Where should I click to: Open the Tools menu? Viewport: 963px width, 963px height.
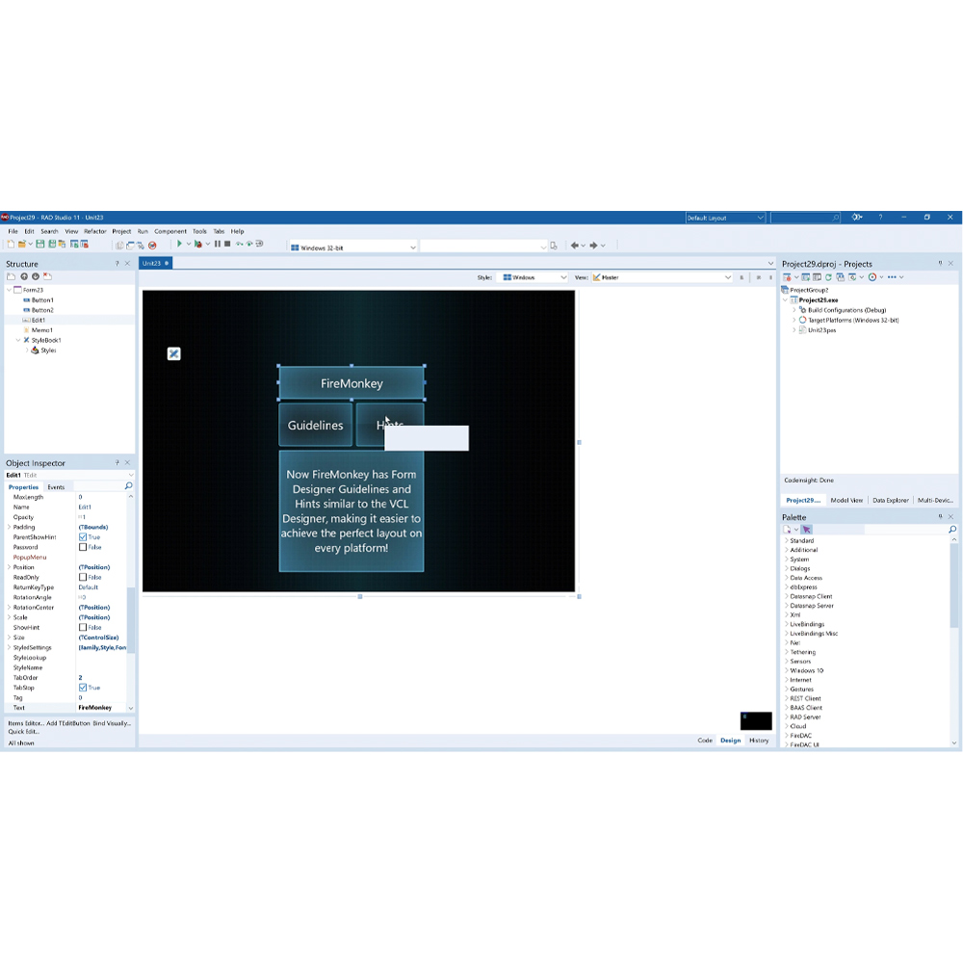click(199, 231)
